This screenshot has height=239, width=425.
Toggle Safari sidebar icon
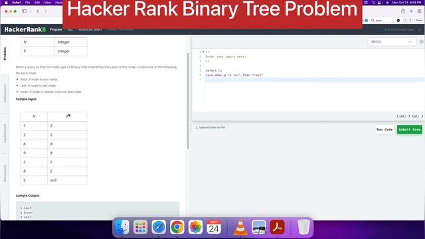pos(24,11)
